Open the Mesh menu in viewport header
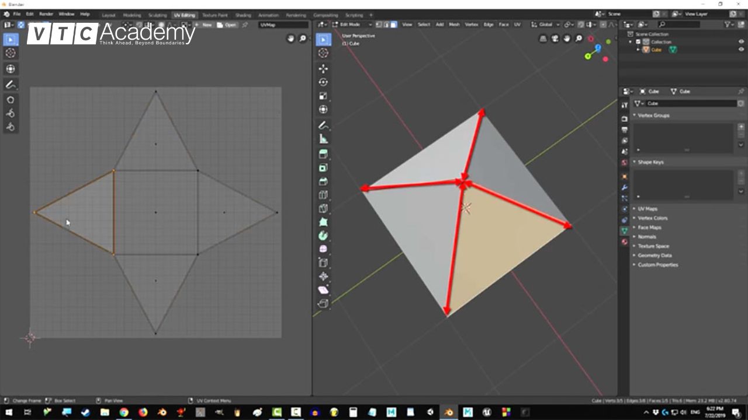The width and height of the screenshot is (748, 420). point(454,24)
